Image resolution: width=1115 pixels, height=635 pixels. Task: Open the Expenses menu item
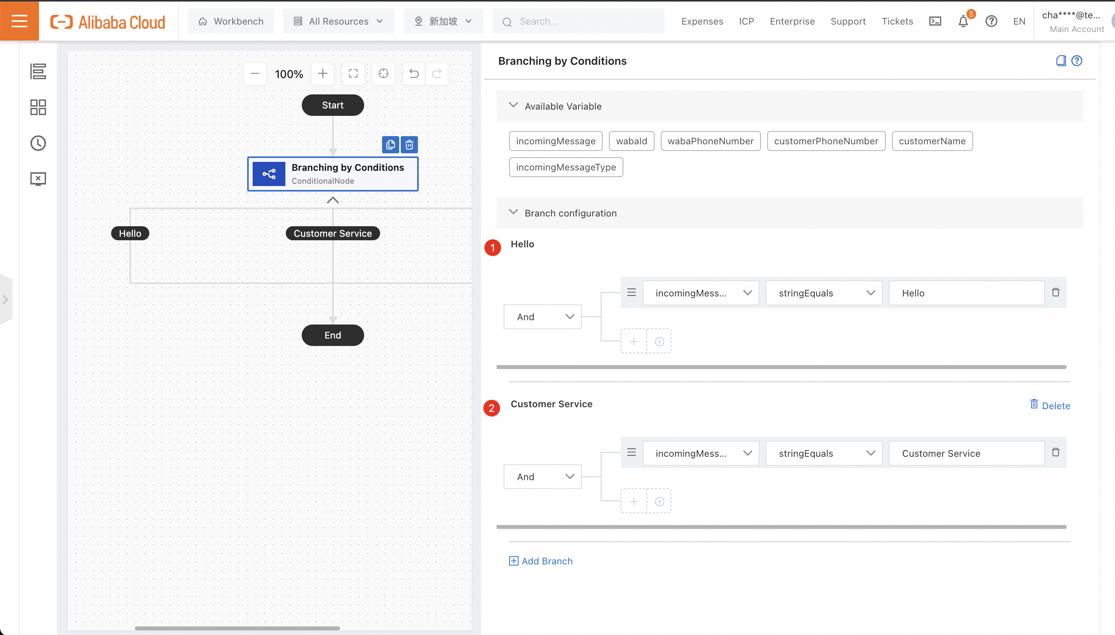[x=702, y=21]
